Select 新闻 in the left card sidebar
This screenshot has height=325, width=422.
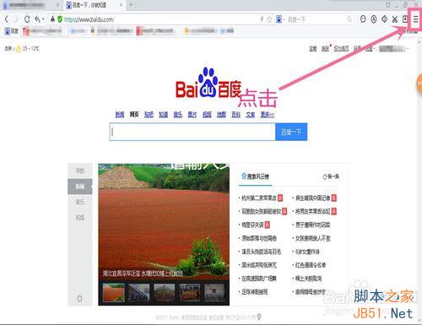click(80, 187)
